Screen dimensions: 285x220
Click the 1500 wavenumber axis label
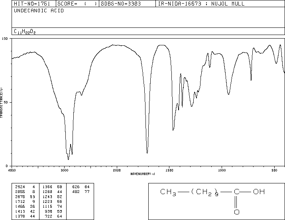point(169,170)
